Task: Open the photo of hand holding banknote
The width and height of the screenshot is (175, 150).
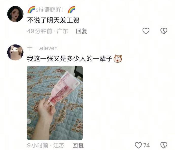Action: (55, 103)
